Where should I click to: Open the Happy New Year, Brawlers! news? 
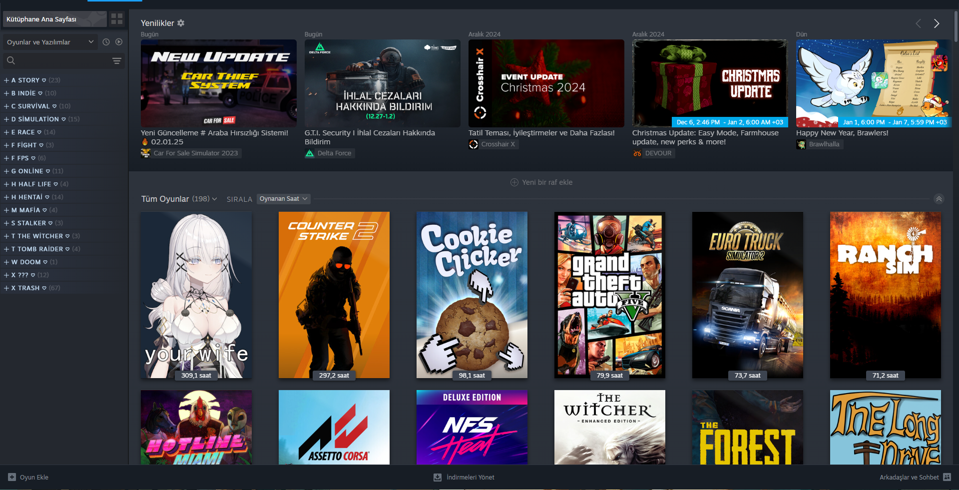[x=874, y=83]
